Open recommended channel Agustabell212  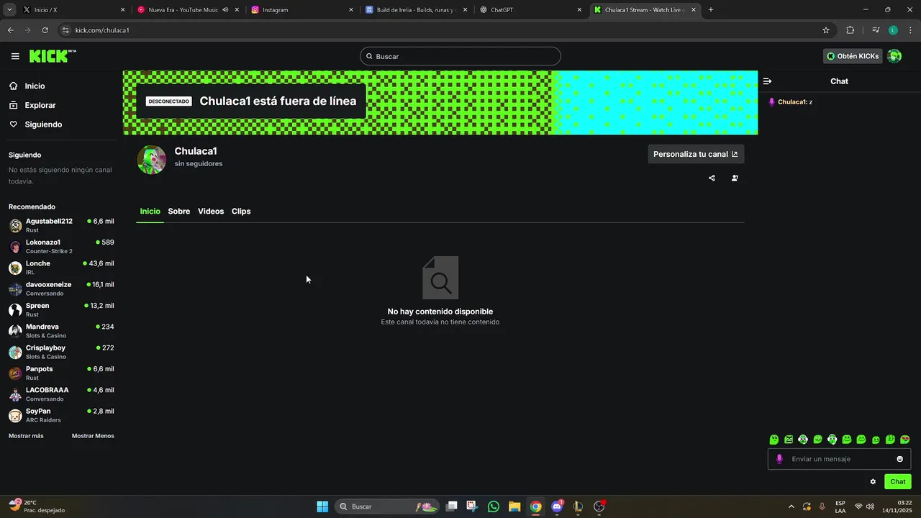(61, 225)
